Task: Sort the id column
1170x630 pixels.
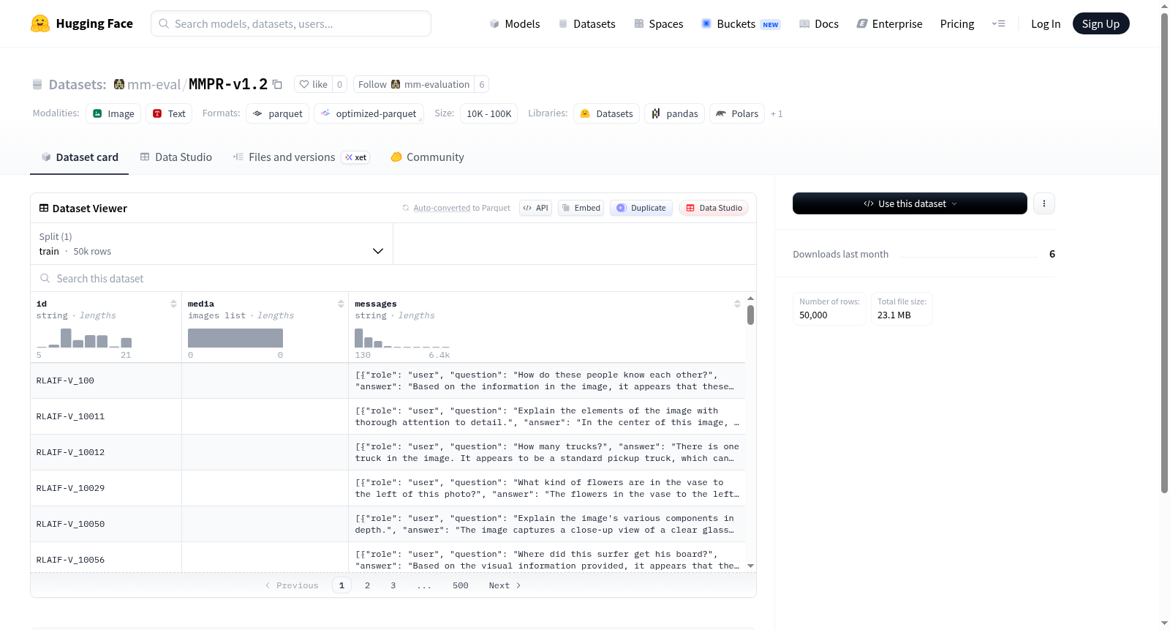Action: click(x=173, y=304)
